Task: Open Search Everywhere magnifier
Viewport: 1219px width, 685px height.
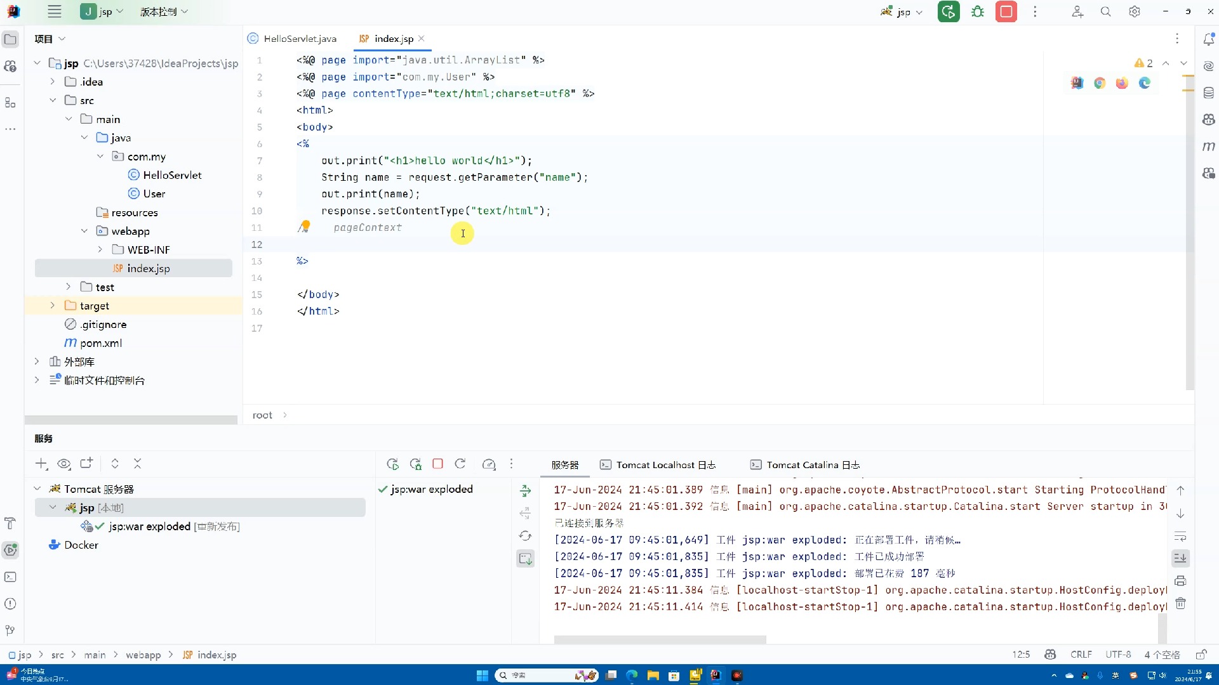Action: 1106,11
